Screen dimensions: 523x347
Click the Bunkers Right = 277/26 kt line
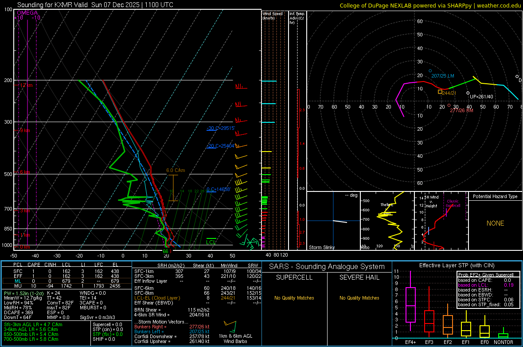[x=172, y=327]
